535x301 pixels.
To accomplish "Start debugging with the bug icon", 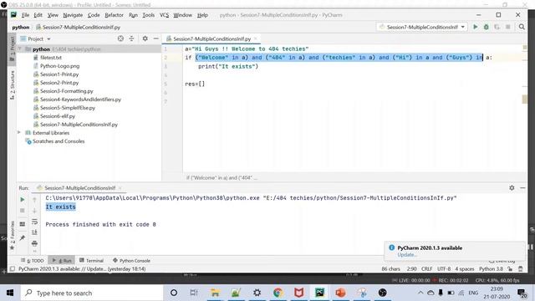I will [x=487, y=27].
